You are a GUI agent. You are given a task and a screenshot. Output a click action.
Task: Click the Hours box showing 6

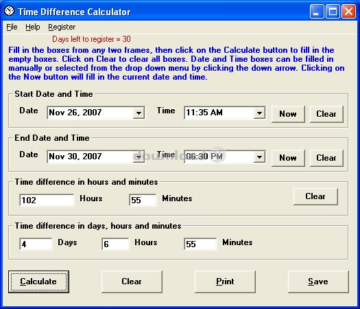115,244
